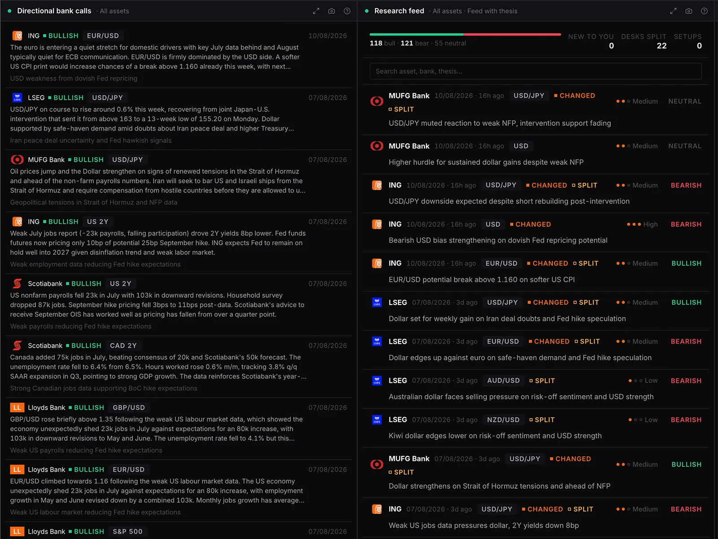Screen dimensions: 718x539
Task: Filter by Desks Split counter
Action: [644, 41]
